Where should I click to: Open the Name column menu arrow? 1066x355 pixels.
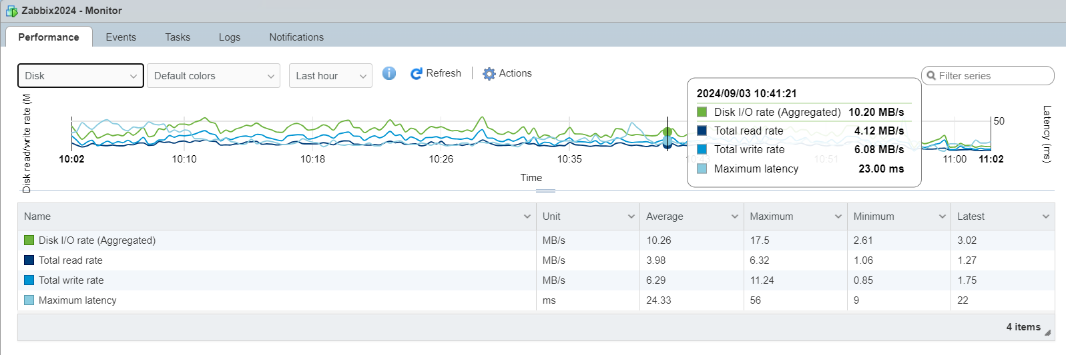[527, 216]
